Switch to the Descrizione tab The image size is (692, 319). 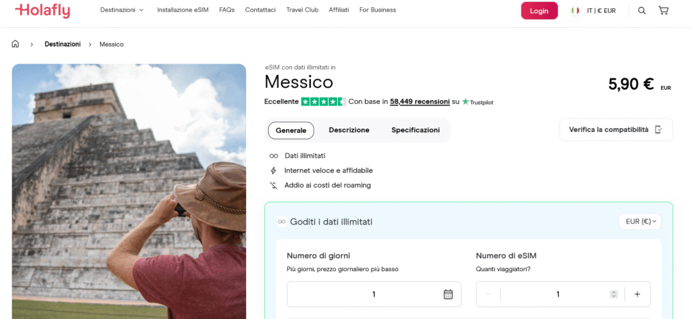(349, 130)
